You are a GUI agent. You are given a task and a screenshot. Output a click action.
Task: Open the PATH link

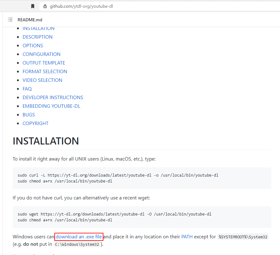coord(187,236)
